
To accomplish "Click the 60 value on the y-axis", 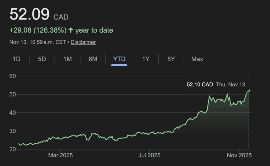I will tap(13, 76).
